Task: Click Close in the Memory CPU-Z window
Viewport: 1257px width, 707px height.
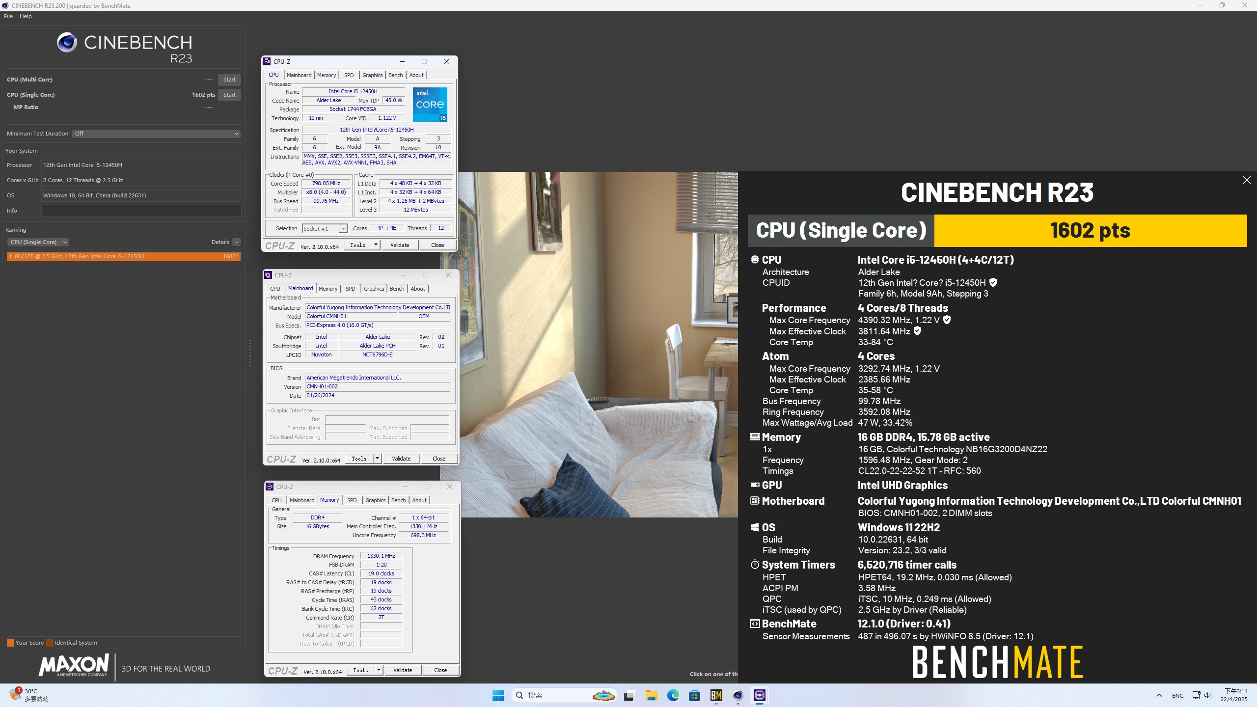Action: 440,670
